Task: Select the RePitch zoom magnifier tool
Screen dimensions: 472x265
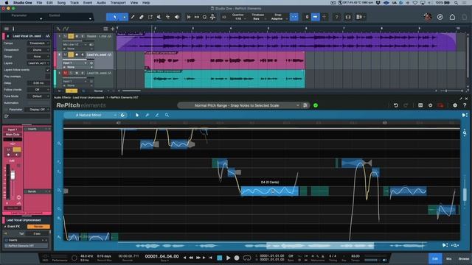Action: 167,115
